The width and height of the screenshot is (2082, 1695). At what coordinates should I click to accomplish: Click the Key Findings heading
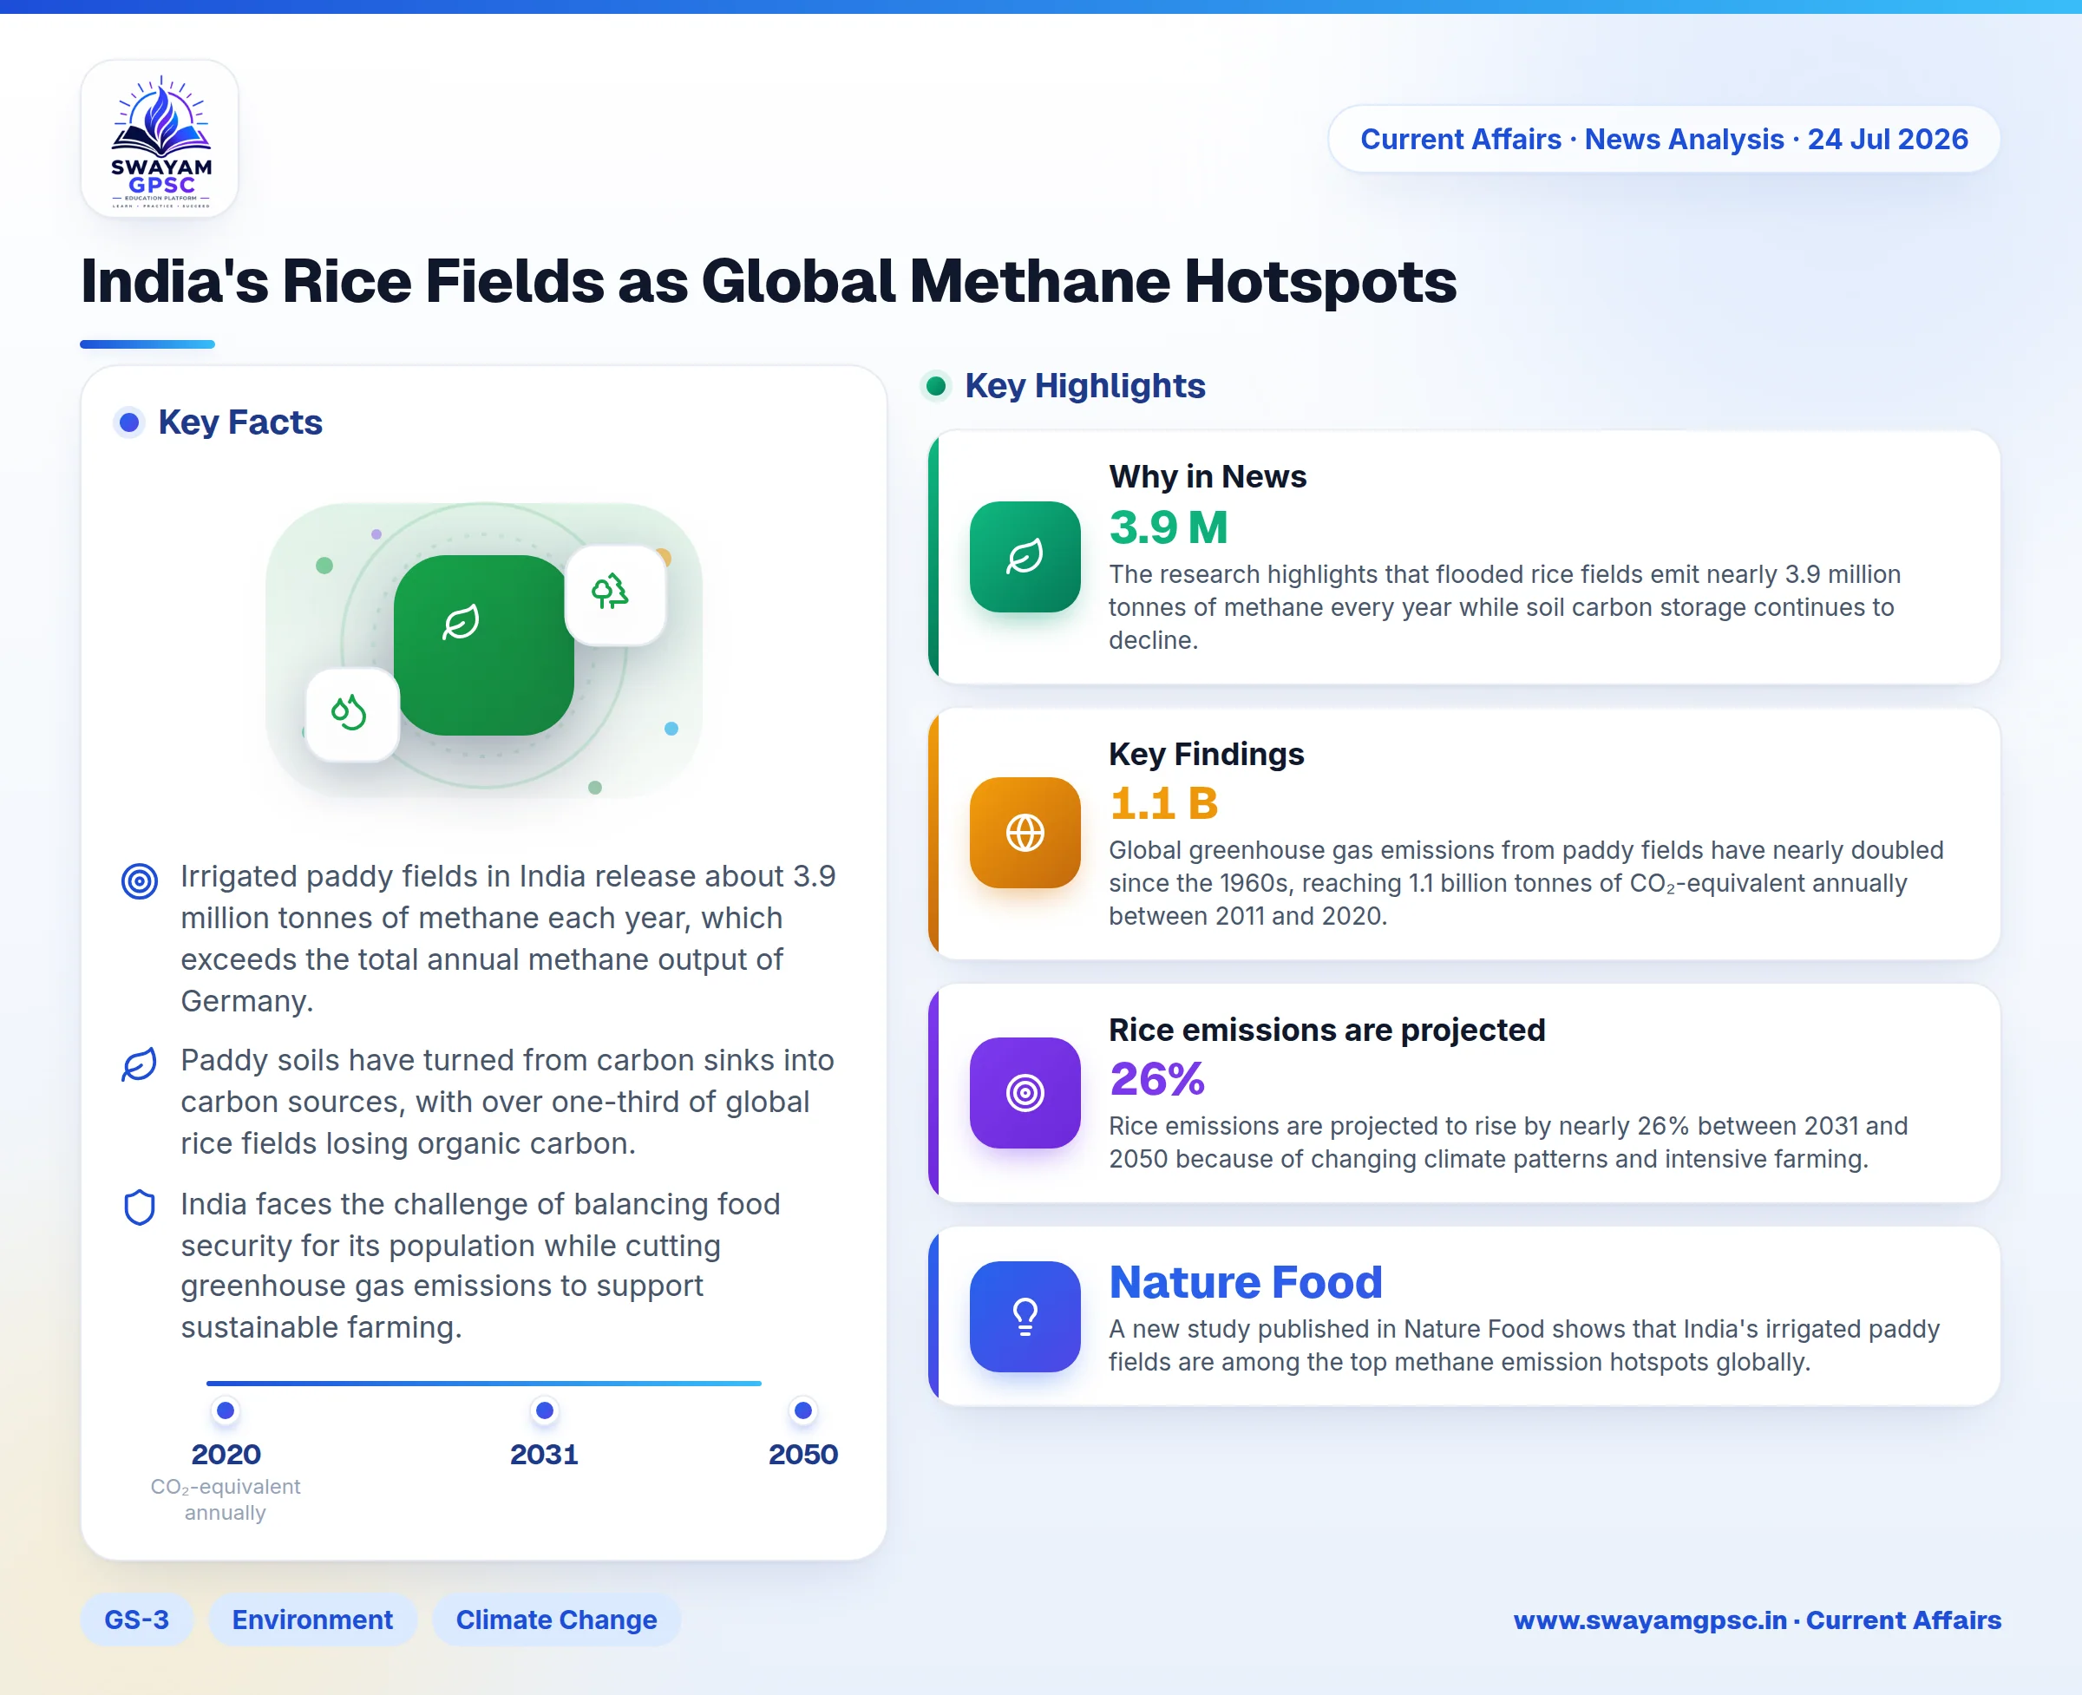[x=1206, y=754]
